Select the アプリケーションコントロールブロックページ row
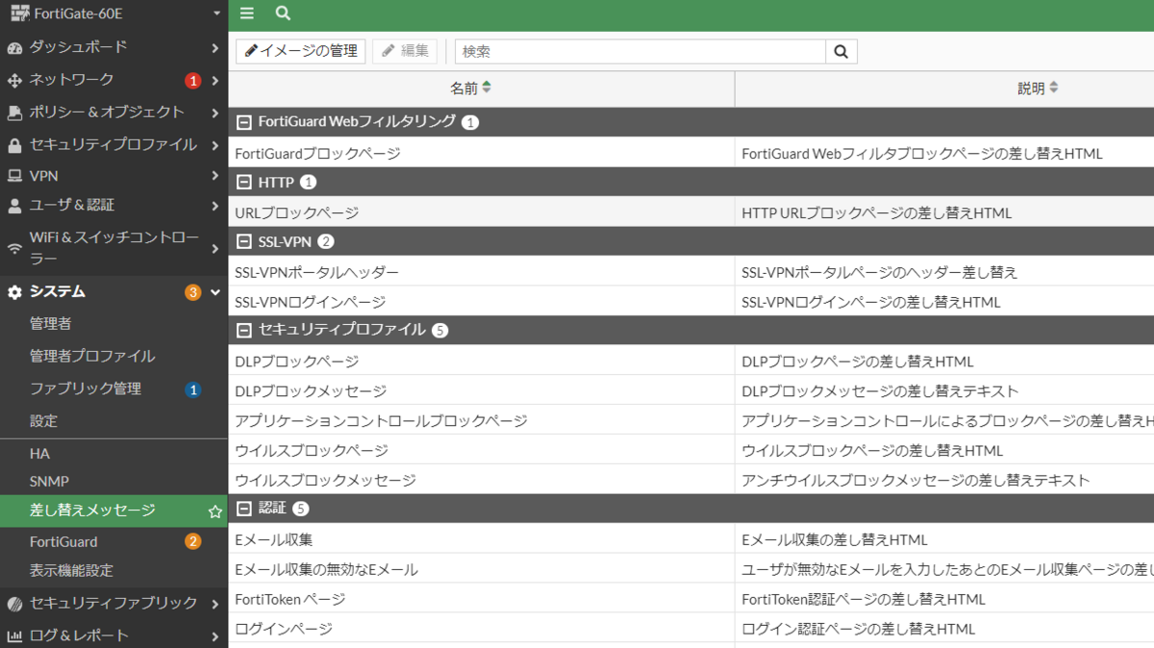Viewport: 1154px width, 648px height. (x=690, y=421)
